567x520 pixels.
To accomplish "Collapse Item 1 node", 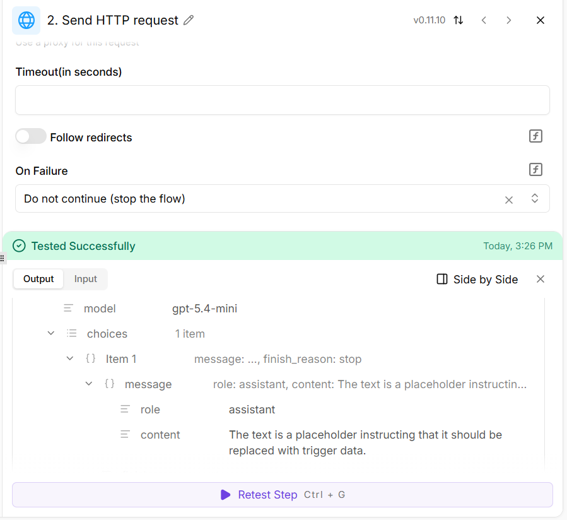I will tap(70, 358).
